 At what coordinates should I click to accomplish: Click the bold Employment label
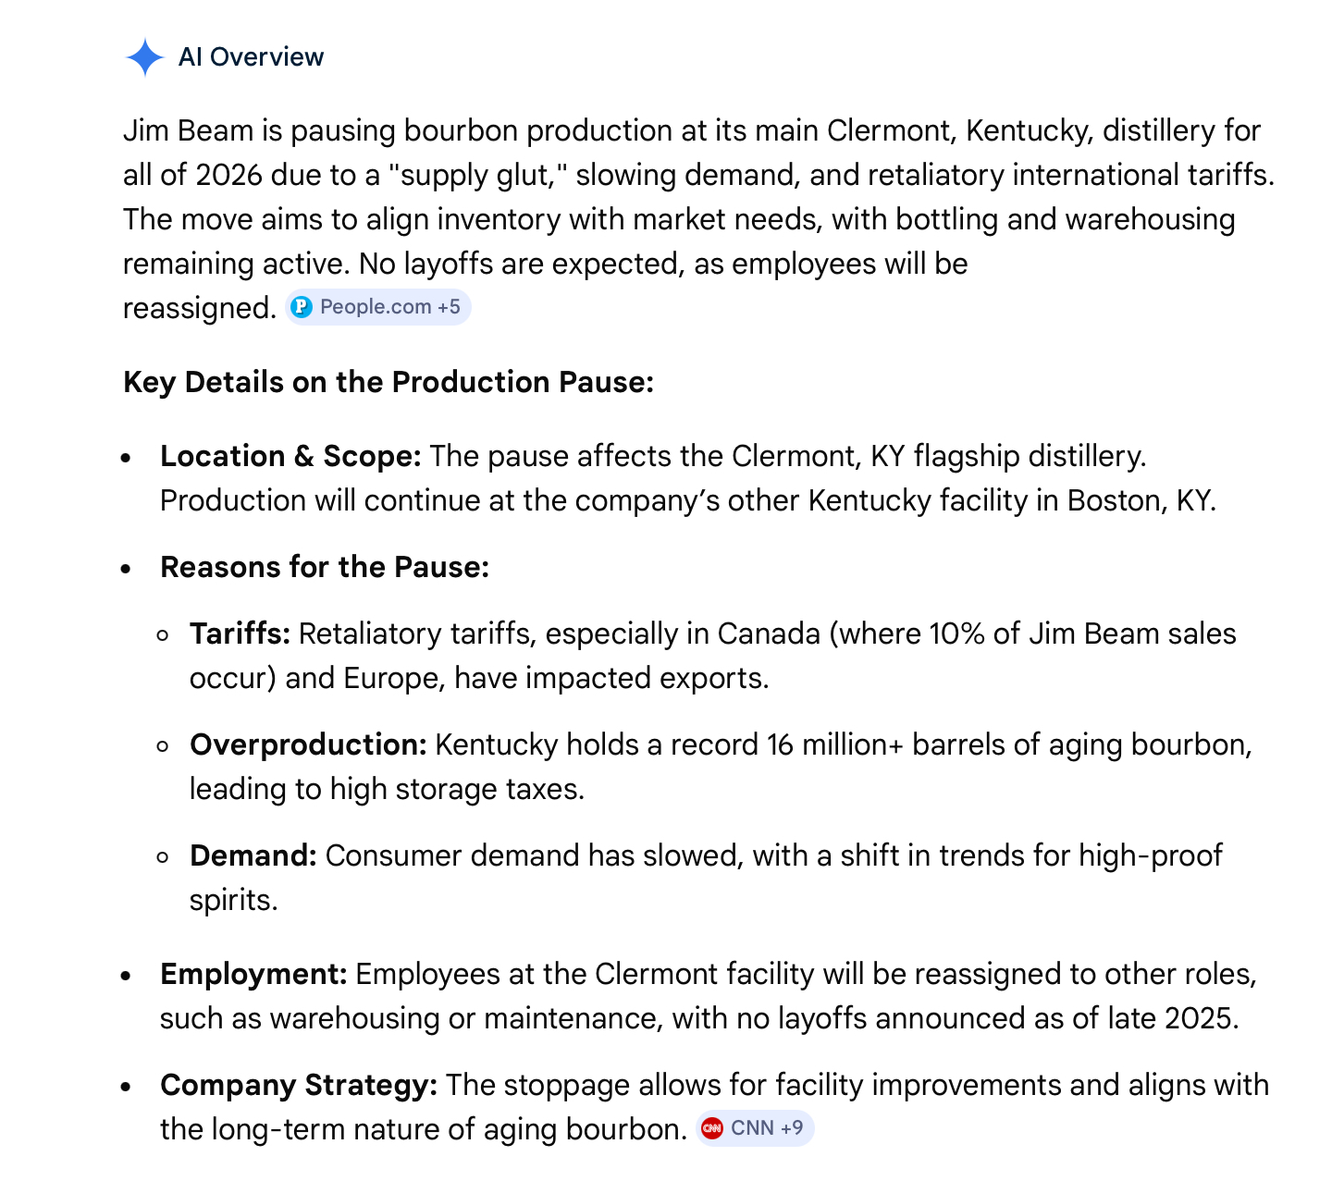253,974
